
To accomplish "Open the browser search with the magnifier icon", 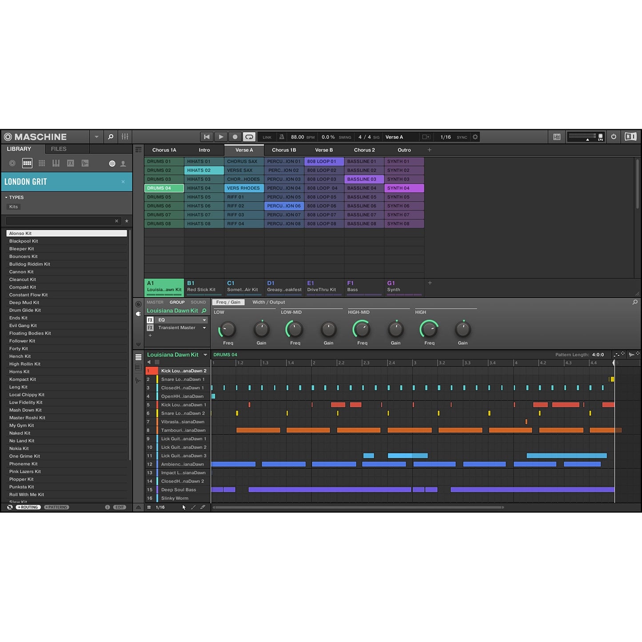I will (x=110, y=137).
